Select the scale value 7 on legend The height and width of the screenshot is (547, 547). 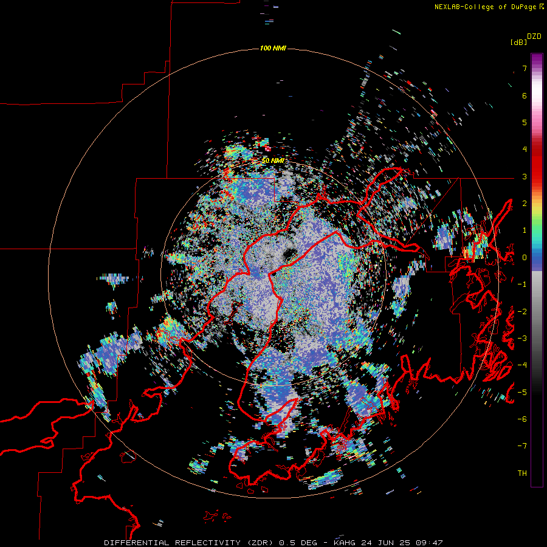tap(525, 69)
